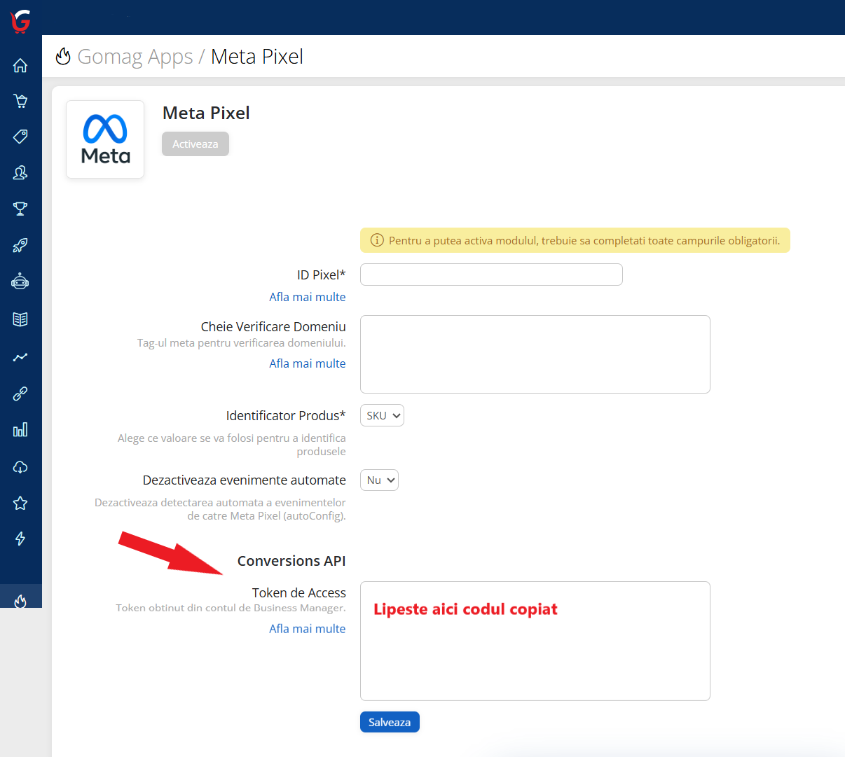The width and height of the screenshot is (845, 757).
Task: Navigate to Gomag Apps breadcrumb
Action: click(x=135, y=56)
